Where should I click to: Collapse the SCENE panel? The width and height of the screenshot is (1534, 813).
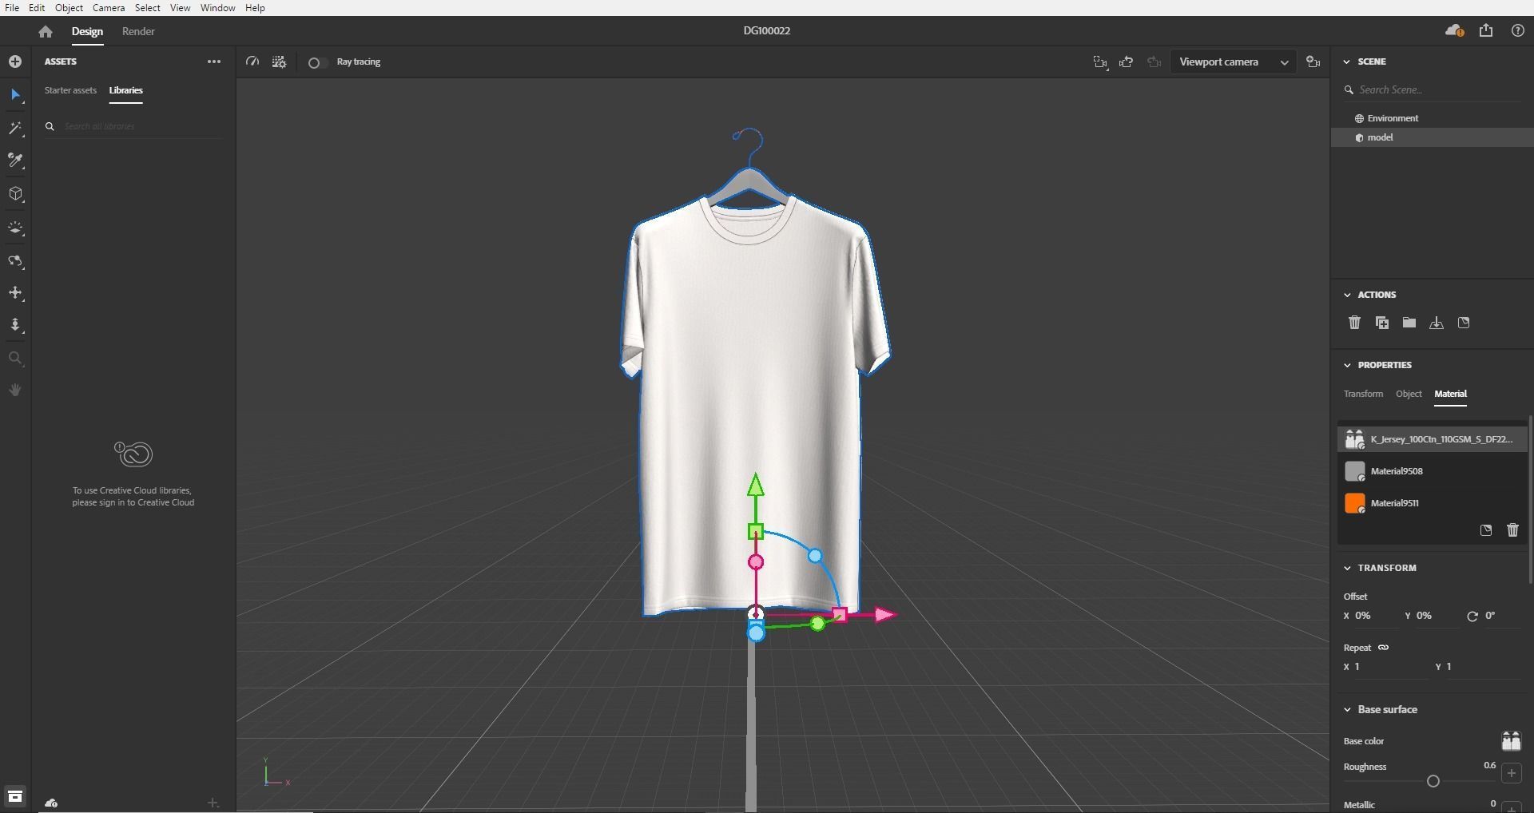coord(1347,61)
